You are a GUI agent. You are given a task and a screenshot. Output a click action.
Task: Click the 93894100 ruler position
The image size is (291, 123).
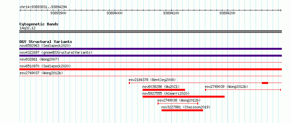[x=171, y=13]
